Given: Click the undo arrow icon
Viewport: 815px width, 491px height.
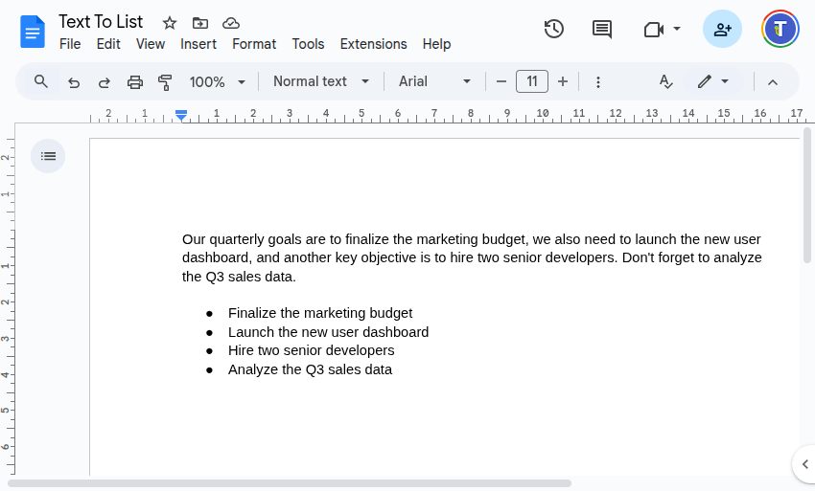Looking at the screenshot, I should pos(74,82).
